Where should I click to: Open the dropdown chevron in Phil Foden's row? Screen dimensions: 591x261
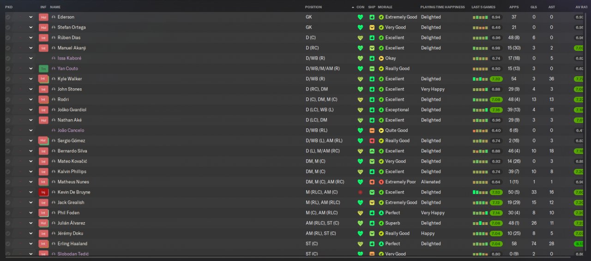31,213
